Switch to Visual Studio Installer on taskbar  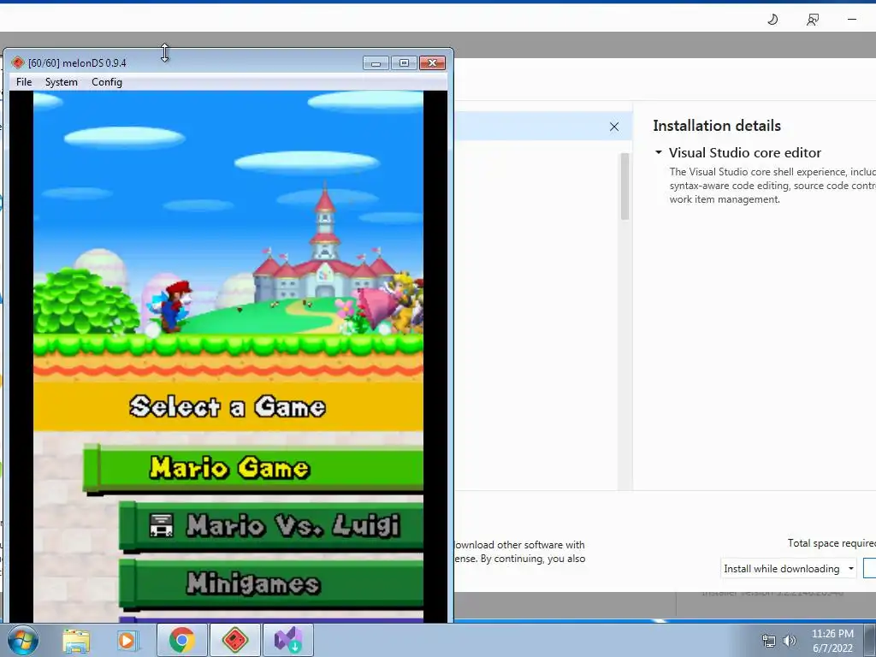coord(288,640)
